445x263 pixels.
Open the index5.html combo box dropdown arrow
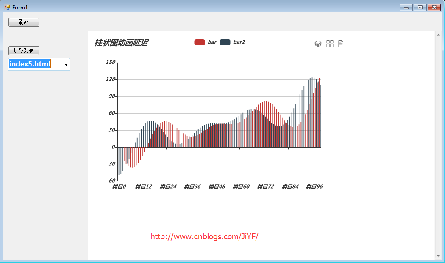click(66, 65)
